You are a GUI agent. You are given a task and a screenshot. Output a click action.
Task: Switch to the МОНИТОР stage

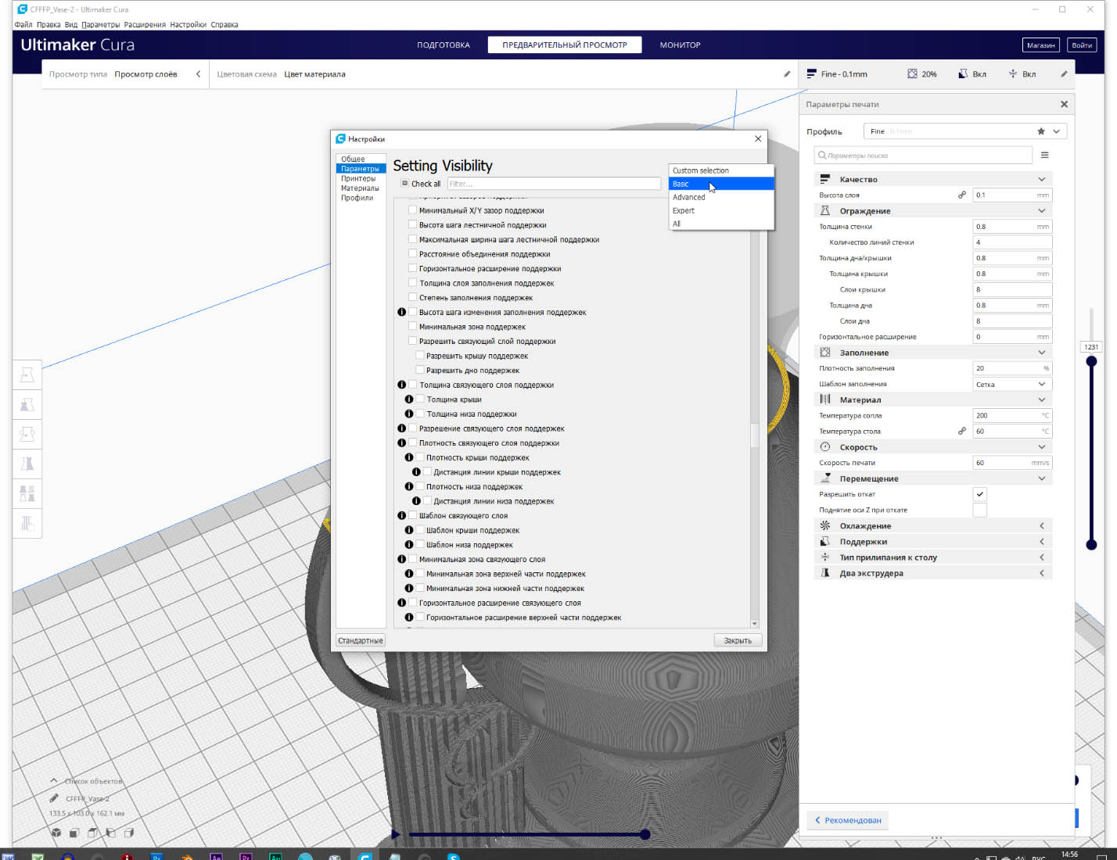(680, 45)
